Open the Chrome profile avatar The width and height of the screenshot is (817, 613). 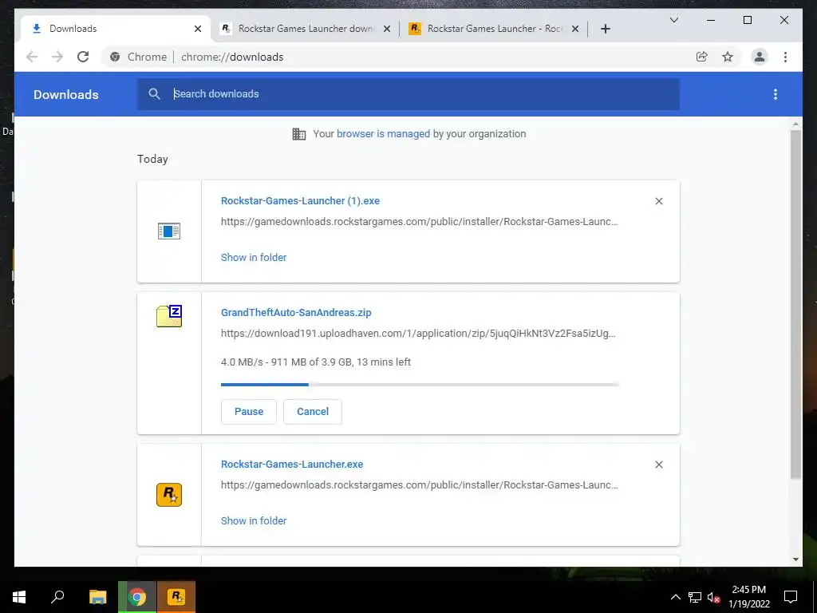pyautogui.click(x=760, y=57)
